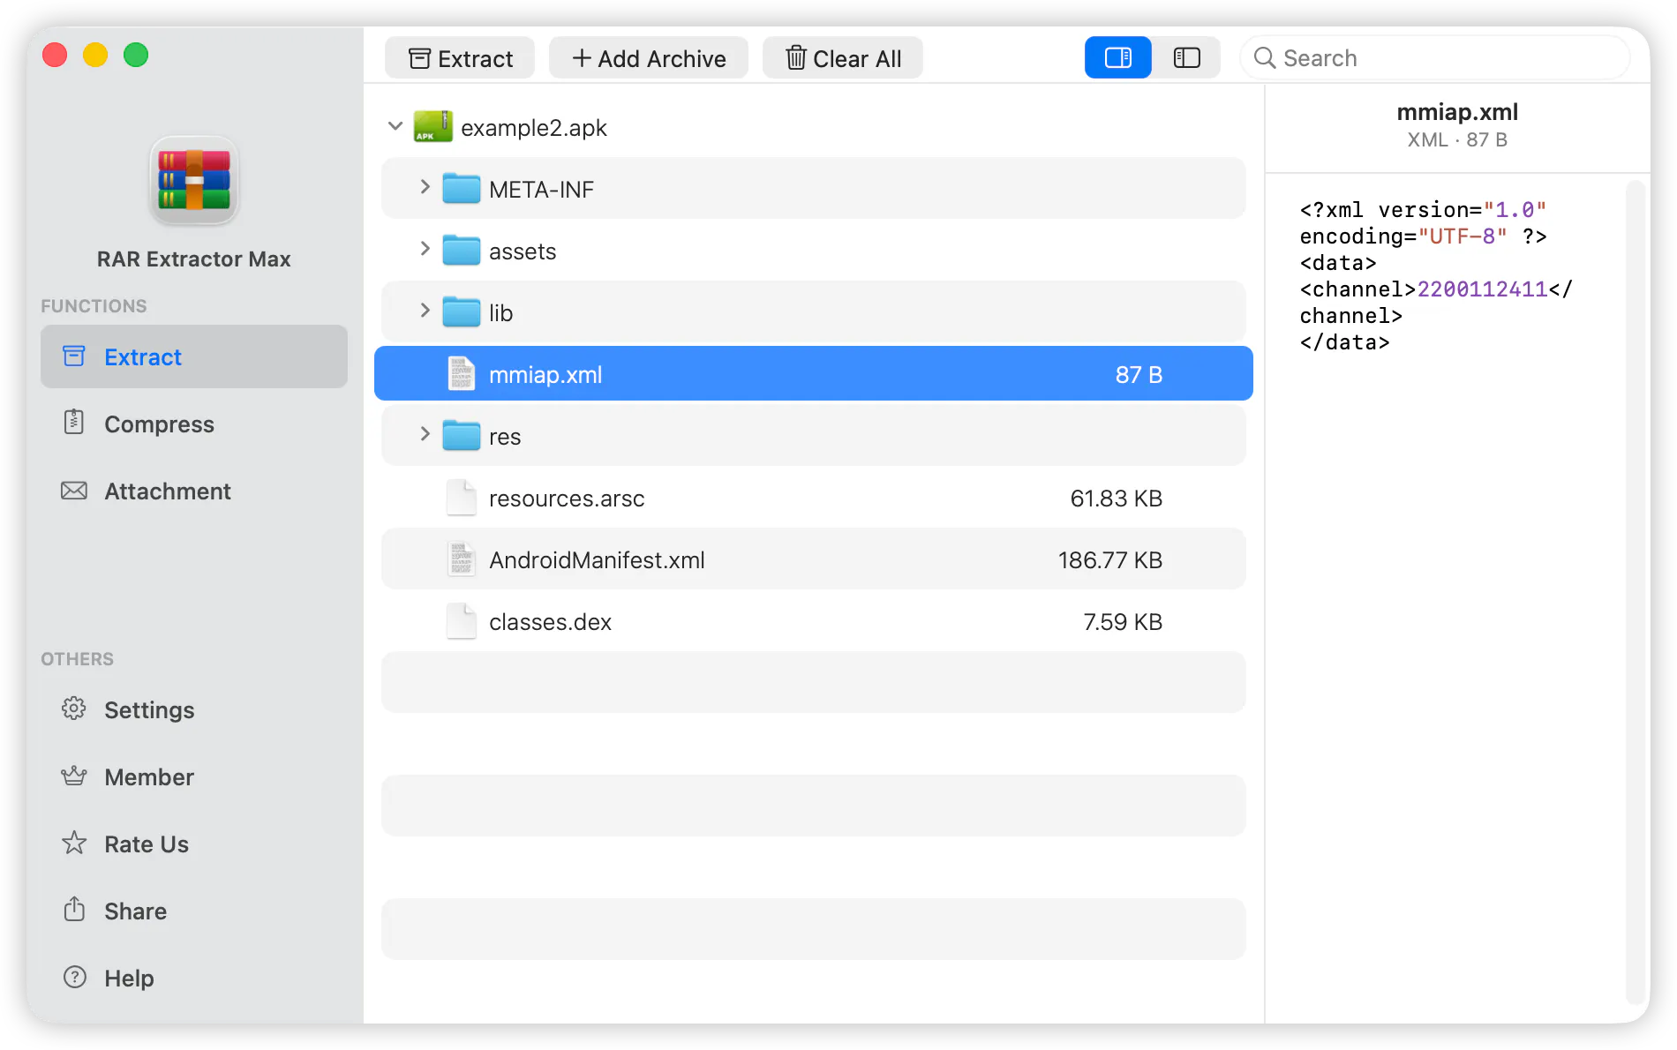The width and height of the screenshot is (1677, 1050).
Task: Click the Attachment envelope icon
Action: [x=74, y=491]
